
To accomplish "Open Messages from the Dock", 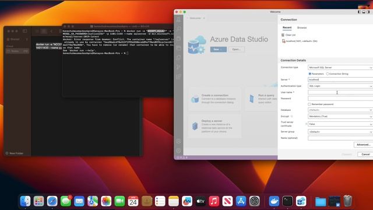I will point(66,201).
